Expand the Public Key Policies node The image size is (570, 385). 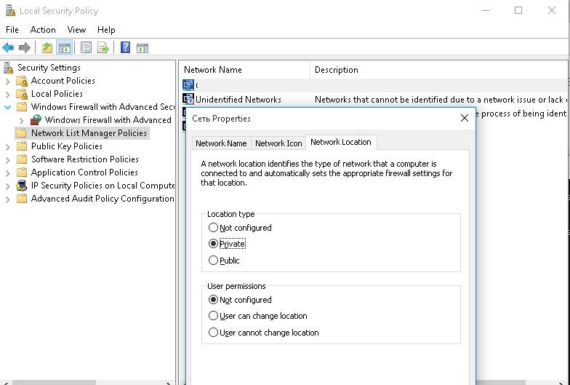[x=7, y=147]
